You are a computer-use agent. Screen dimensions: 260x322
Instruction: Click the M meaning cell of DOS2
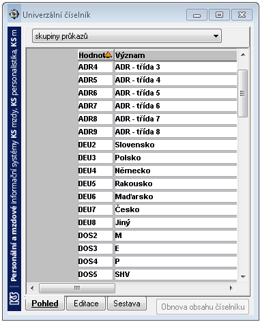(x=175, y=235)
